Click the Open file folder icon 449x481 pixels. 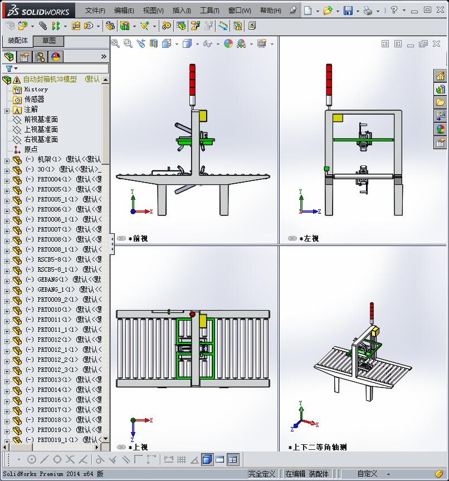tap(328, 11)
